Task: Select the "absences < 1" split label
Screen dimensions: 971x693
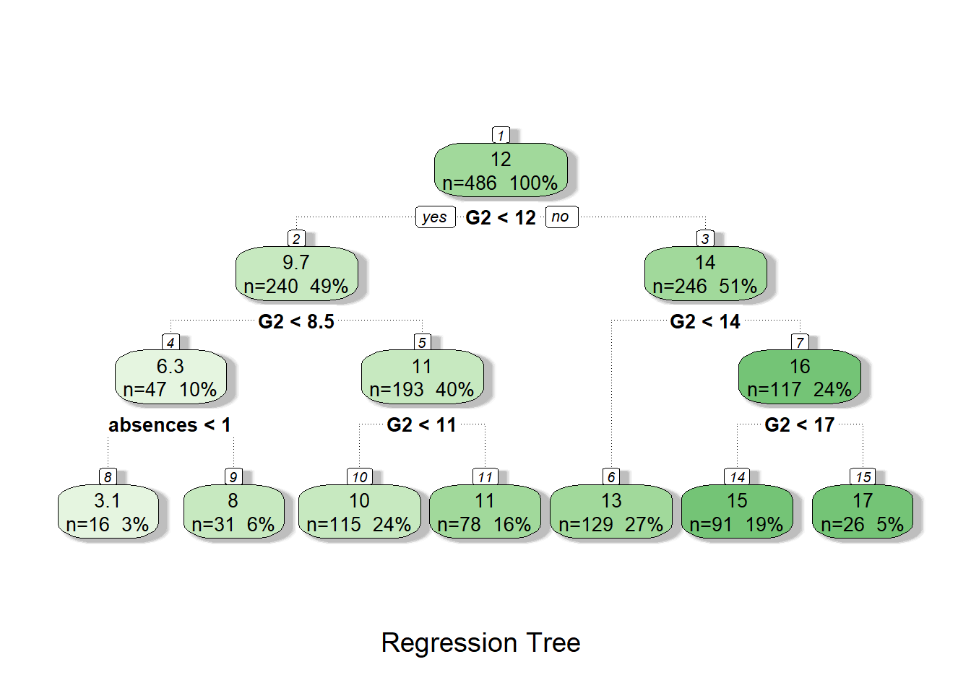Action: [170, 425]
